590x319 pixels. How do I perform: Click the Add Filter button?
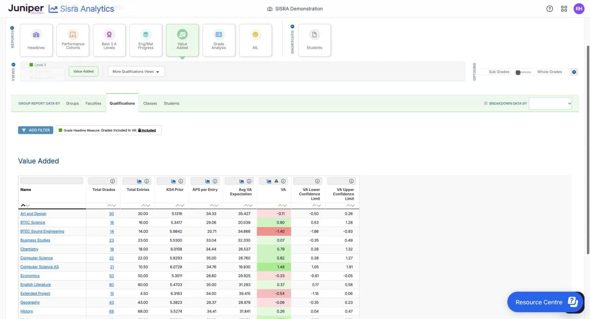coord(35,130)
